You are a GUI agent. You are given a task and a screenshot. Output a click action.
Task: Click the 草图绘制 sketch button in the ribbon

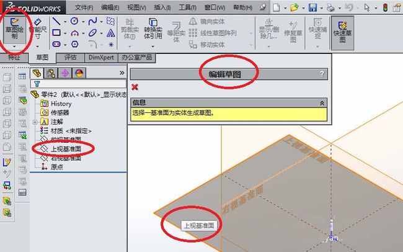14,29
